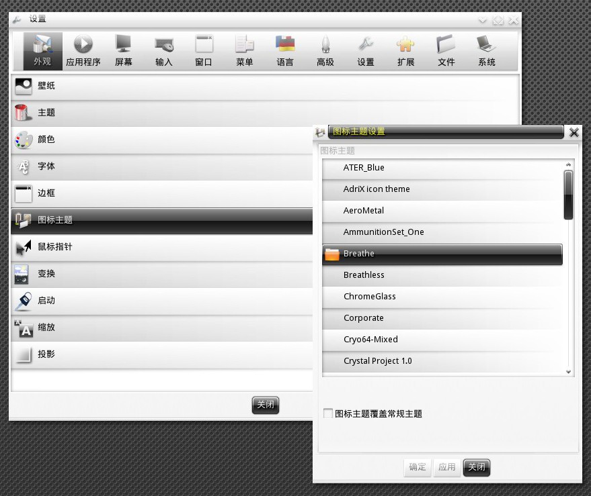Select the Cryo64-Mixed icon theme

(442, 340)
